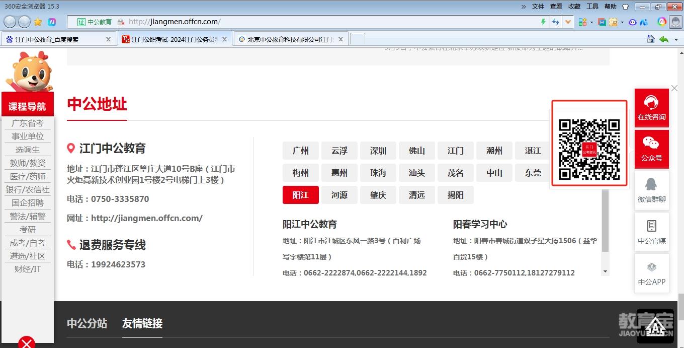
Task: Select the highlighted 阳江 city button
Action: point(301,195)
